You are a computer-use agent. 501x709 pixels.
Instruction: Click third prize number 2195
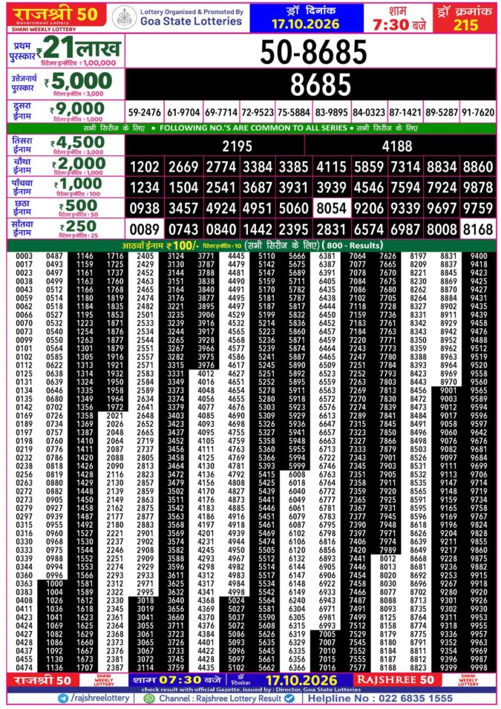point(237,146)
